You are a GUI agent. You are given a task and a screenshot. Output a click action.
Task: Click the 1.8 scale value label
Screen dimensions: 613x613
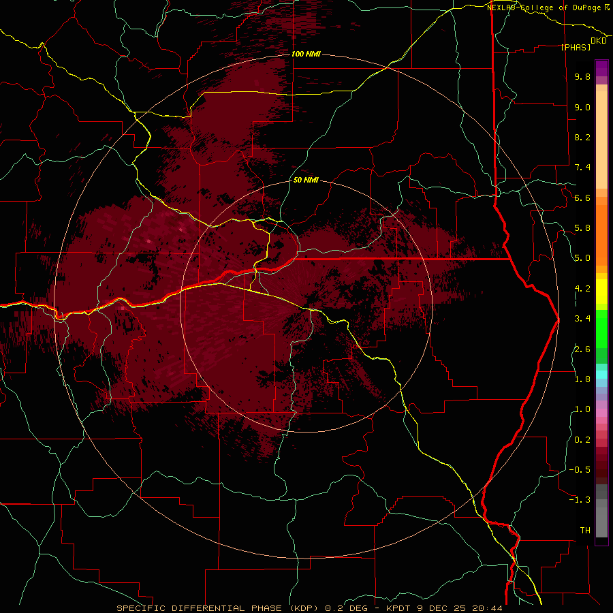(582, 379)
